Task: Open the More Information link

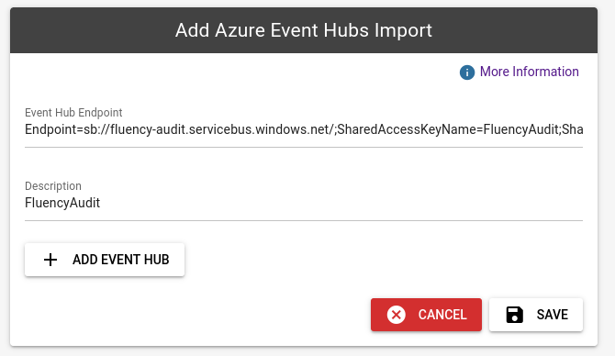Action: coord(529,72)
